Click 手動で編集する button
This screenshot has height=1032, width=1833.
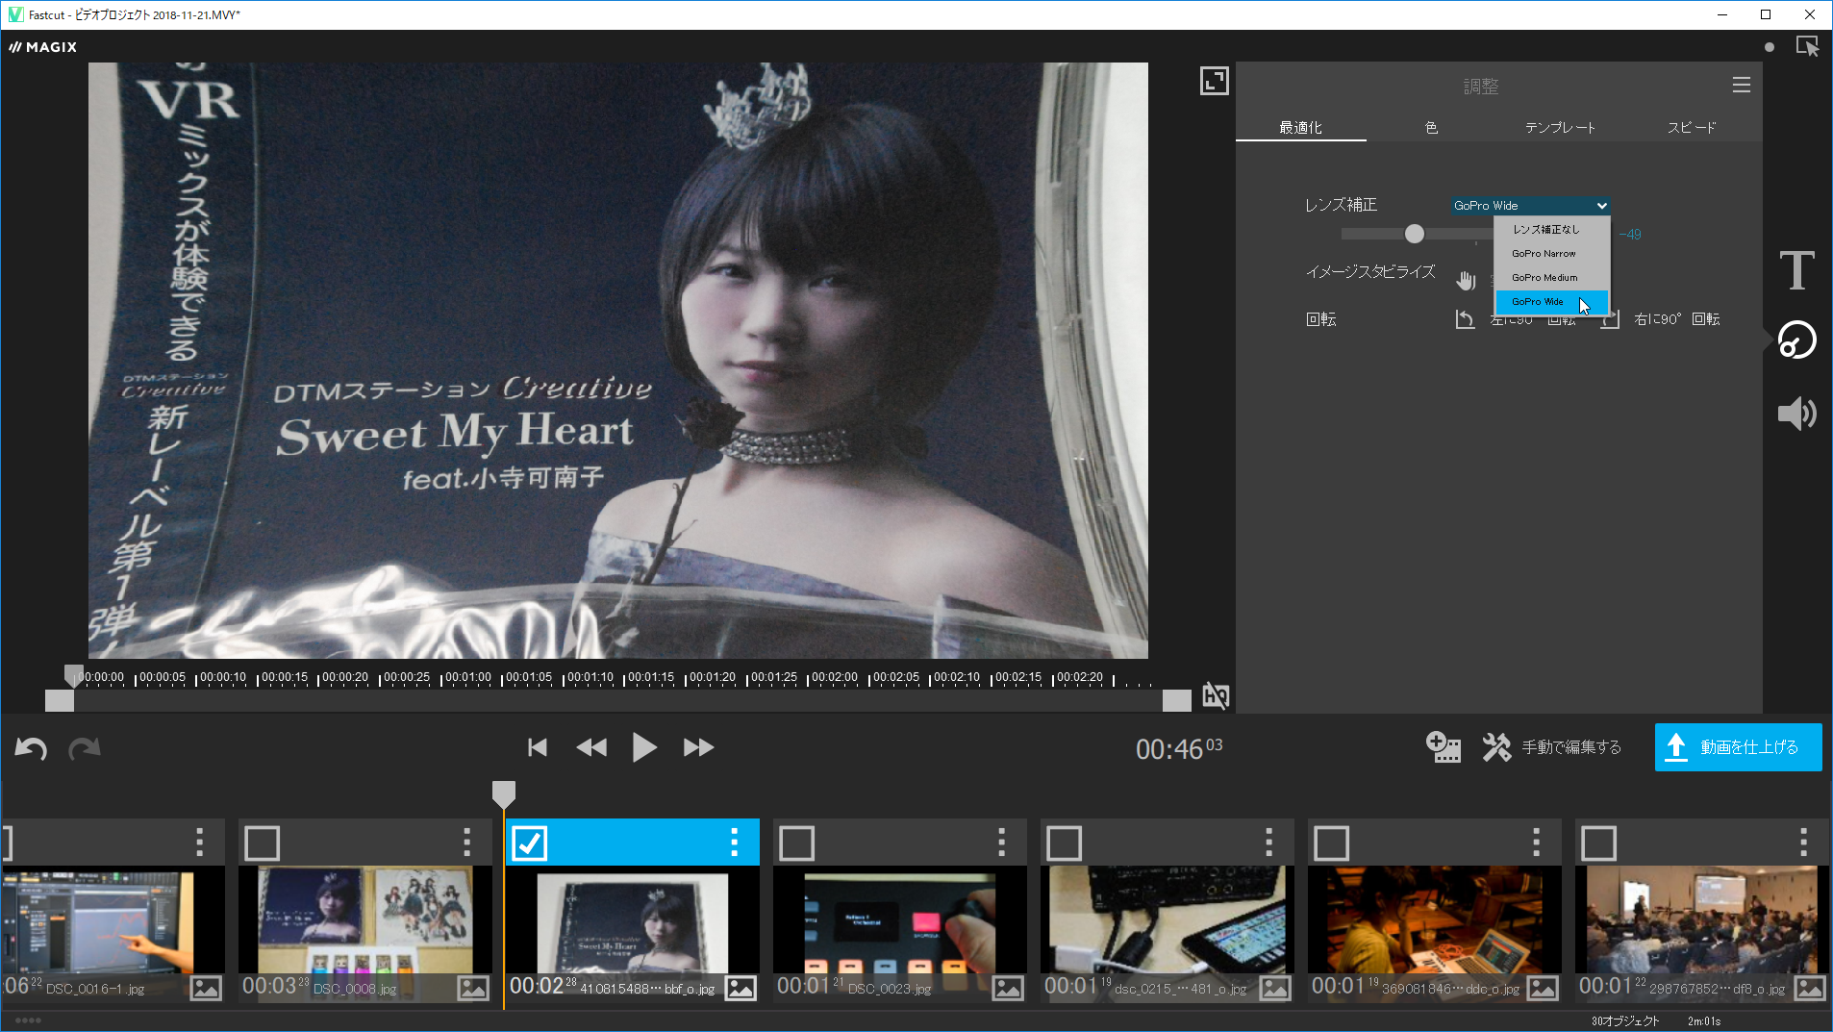coord(1571,747)
